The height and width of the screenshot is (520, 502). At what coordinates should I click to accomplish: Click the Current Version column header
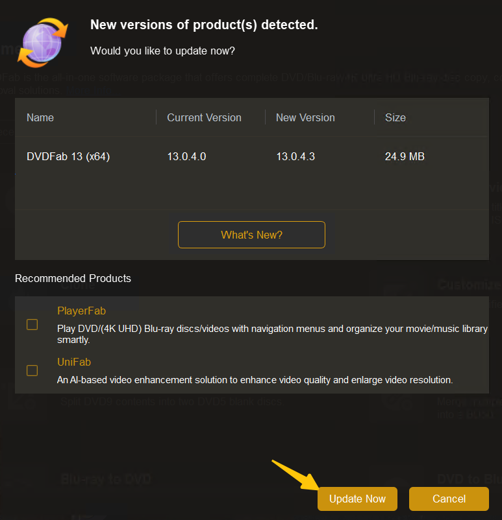(x=204, y=117)
